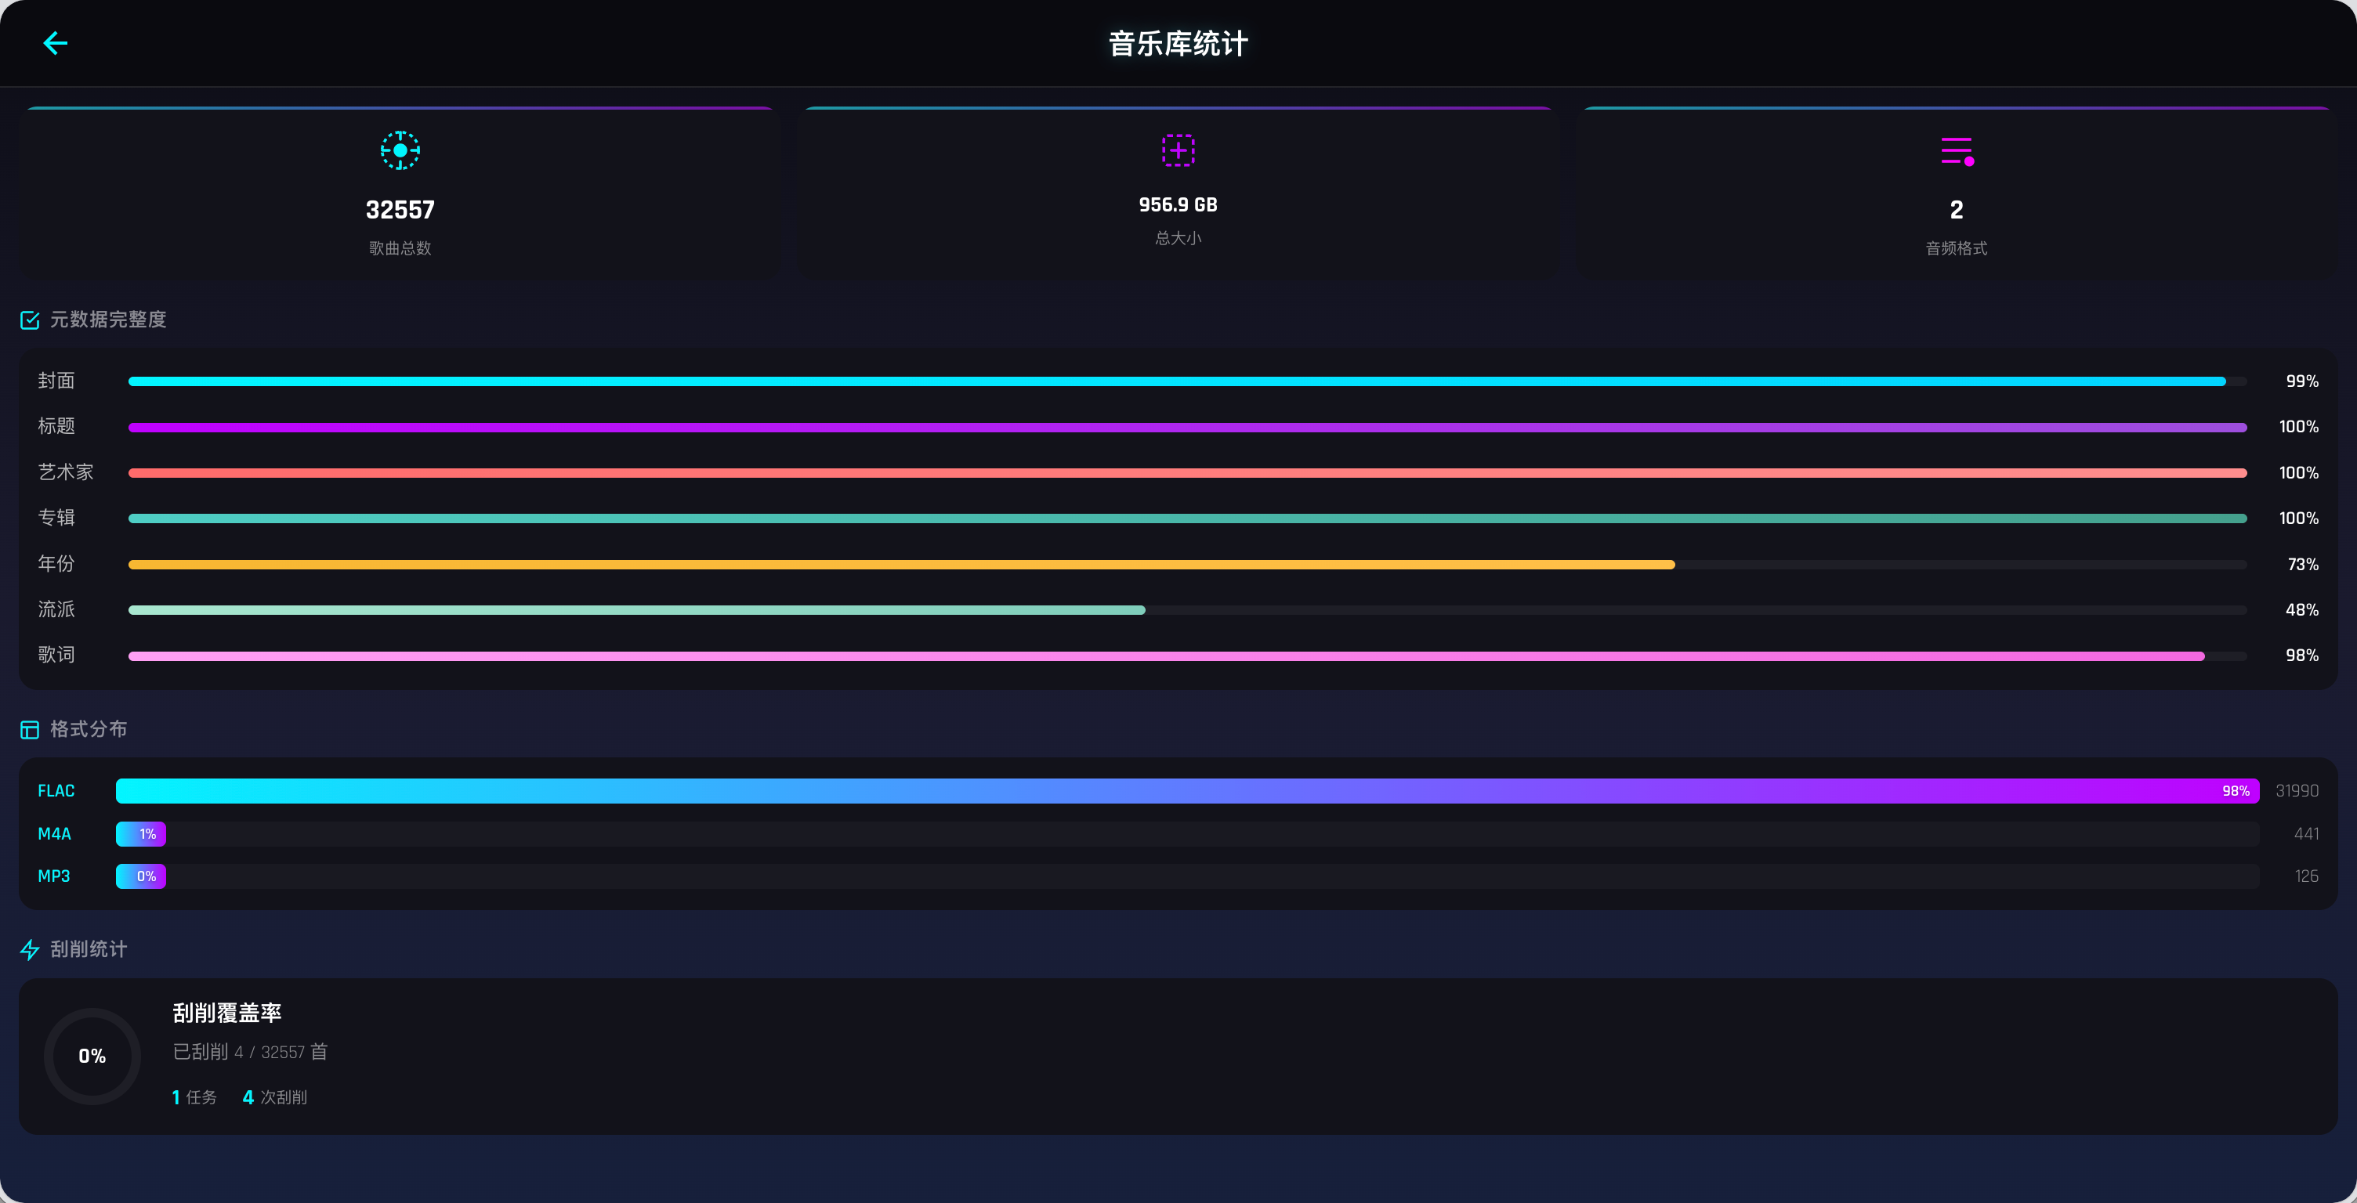Click the 48% value for 流派
Screen dimensions: 2357x1203
tap(2302, 610)
